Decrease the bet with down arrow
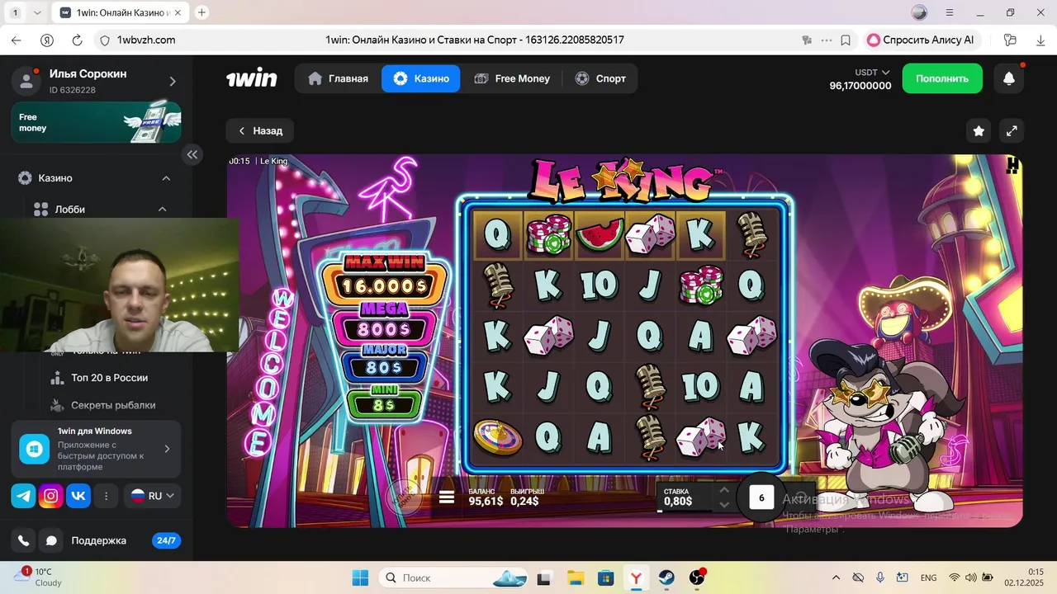Image resolution: width=1057 pixels, height=594 pixels. pos(723,504)
